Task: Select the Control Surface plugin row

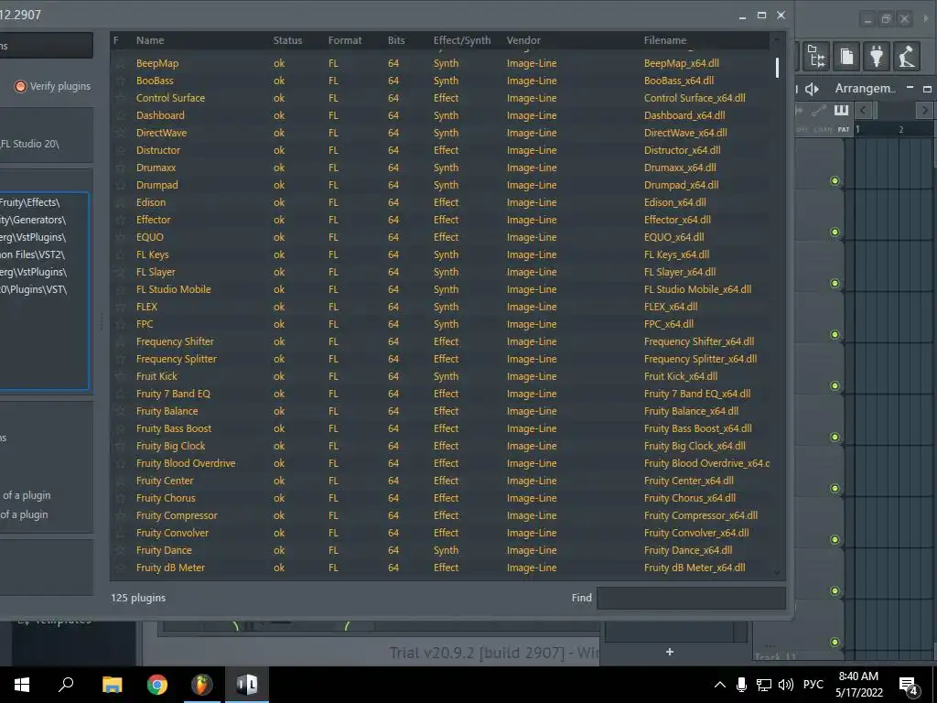Action: pos(442,98)
